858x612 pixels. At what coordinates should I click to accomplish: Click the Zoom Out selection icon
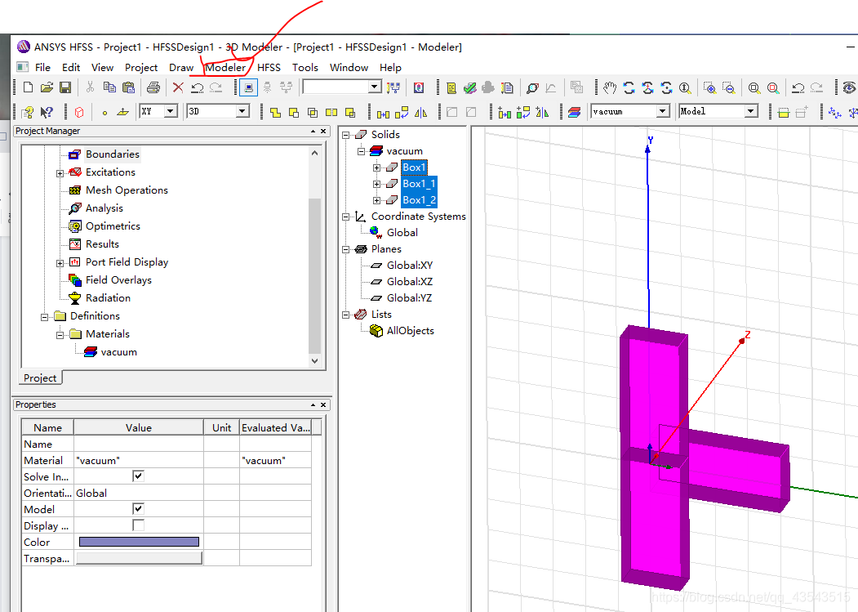click(728, 87)
